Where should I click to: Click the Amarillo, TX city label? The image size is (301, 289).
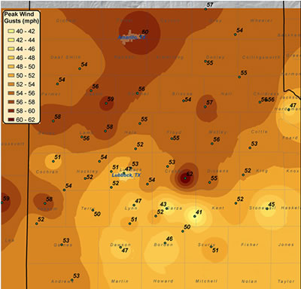[x=132, y=38]
